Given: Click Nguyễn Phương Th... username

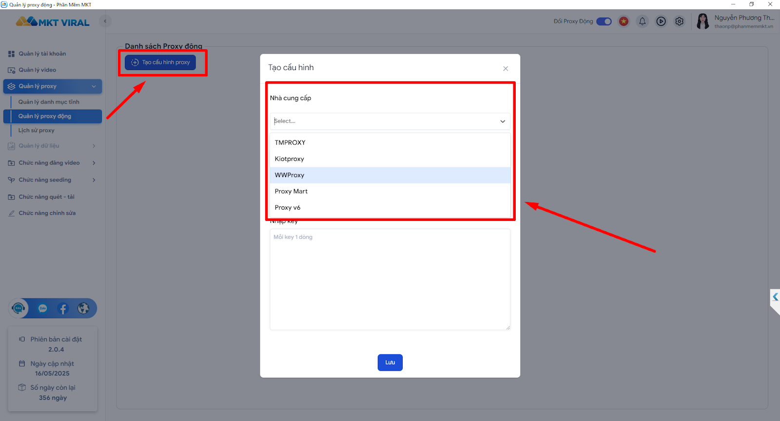Looking at the screenshot, I should tap(744, 18).
